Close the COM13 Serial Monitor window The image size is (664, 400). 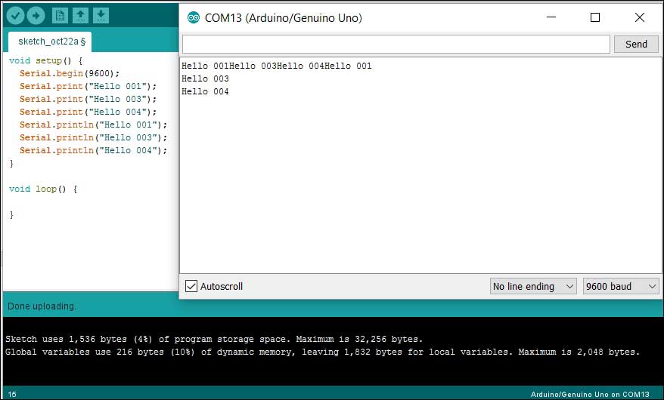pos(640,17)
